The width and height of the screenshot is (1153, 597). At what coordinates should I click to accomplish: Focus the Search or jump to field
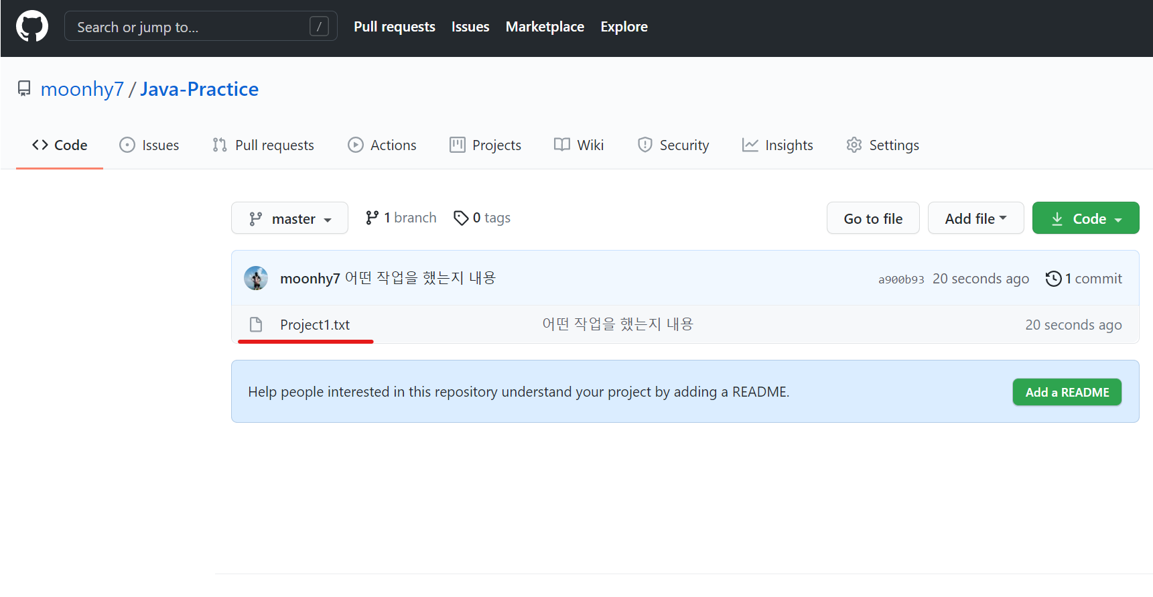(x=200, y=26)
